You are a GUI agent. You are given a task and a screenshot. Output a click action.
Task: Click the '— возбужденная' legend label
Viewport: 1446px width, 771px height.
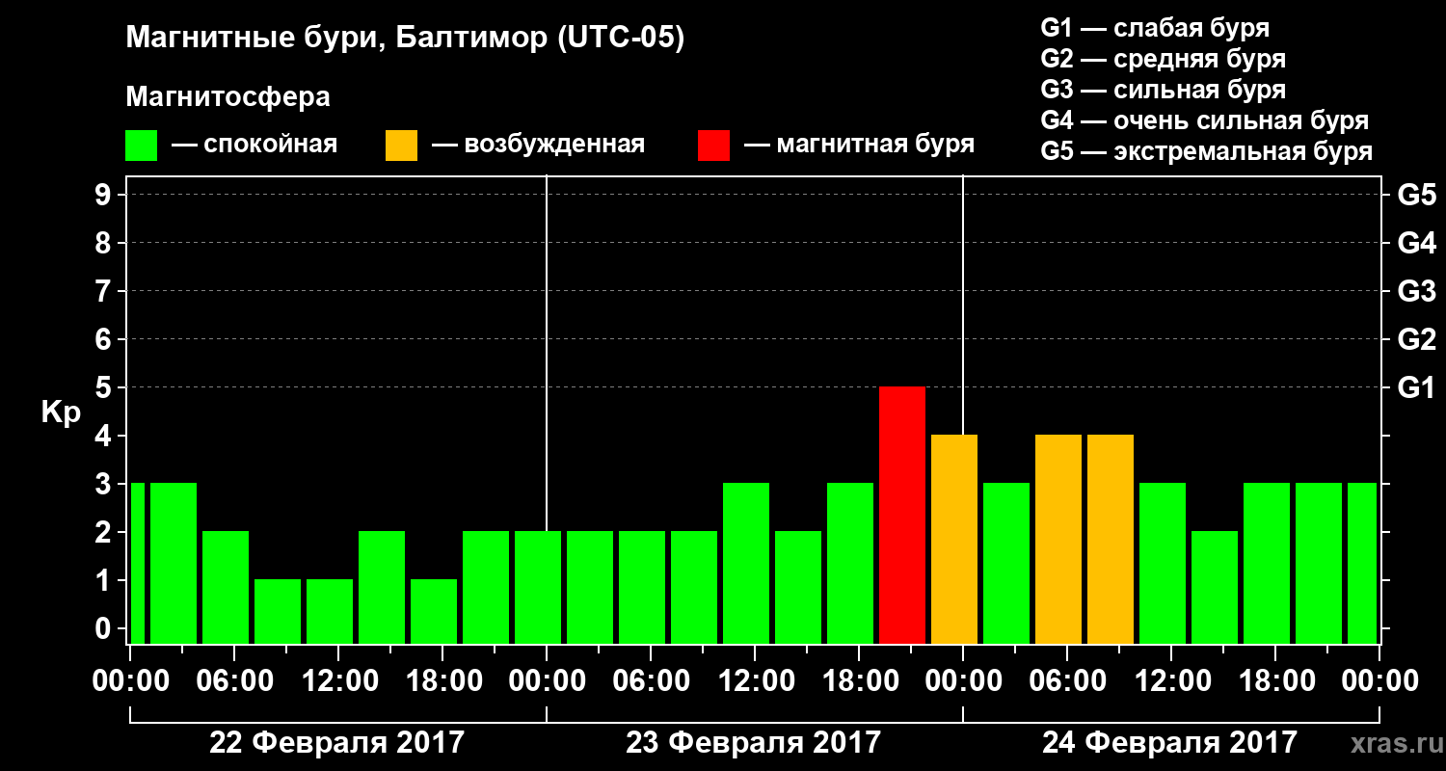[538, 145]
